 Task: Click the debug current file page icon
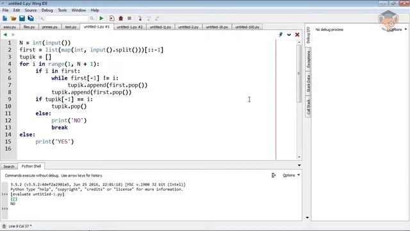tap(112, 19)
